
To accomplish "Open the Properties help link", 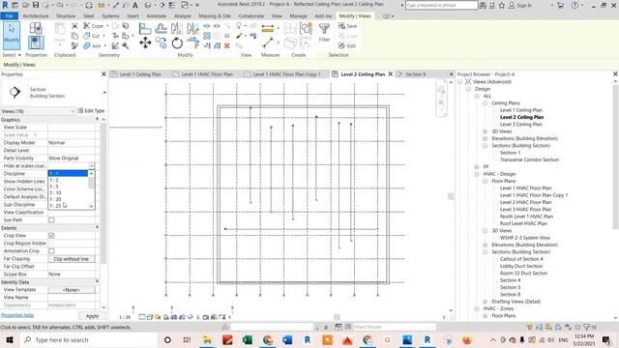I will click(x=17, y=315).
